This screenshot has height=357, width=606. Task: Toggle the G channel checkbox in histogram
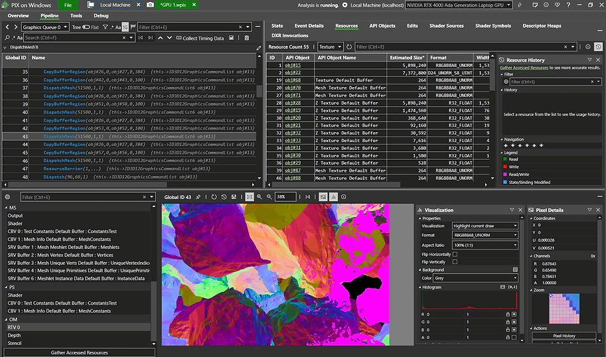514,322
